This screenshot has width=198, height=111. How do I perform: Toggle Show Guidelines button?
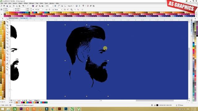(65, 6)
